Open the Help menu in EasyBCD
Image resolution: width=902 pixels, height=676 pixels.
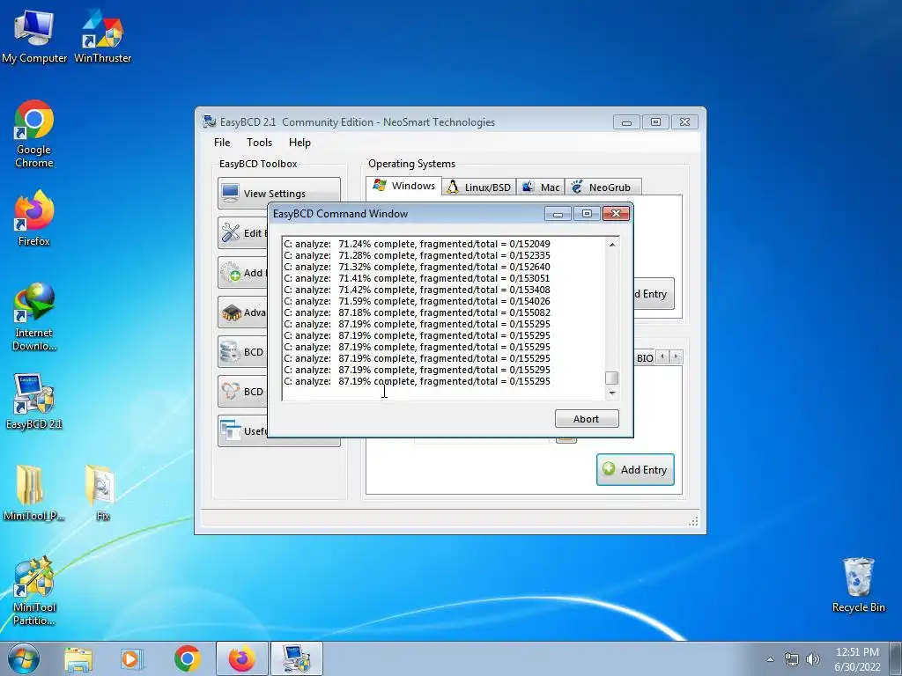point(299,143)
